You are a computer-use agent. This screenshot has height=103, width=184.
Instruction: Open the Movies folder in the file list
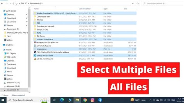click(x=40, y=19)
